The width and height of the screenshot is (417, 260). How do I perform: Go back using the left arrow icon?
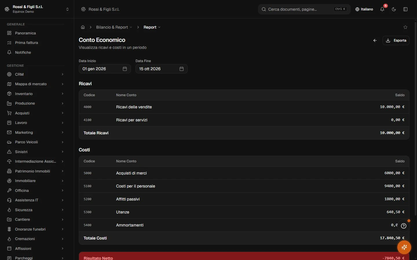tap(375, 40)
